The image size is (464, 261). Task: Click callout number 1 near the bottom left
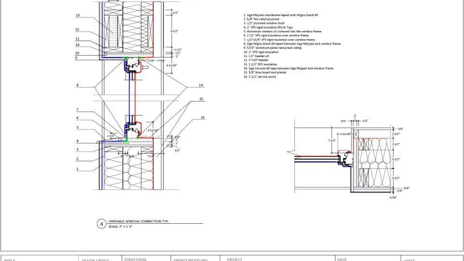click(x=77, y=169)
